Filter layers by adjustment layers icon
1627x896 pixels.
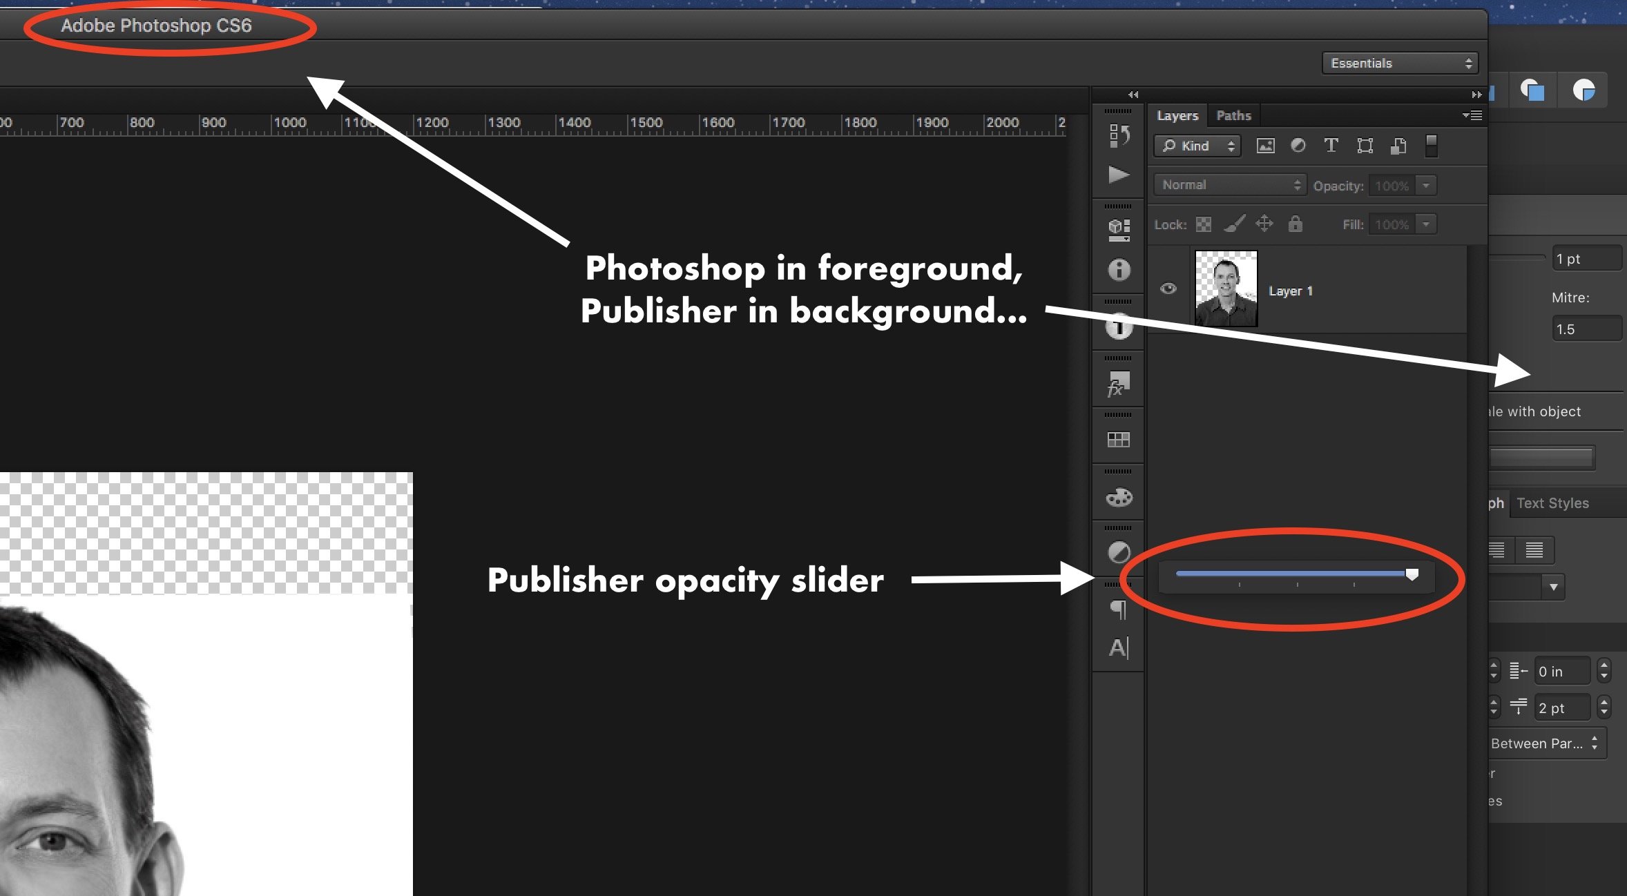pos(1298,146)
